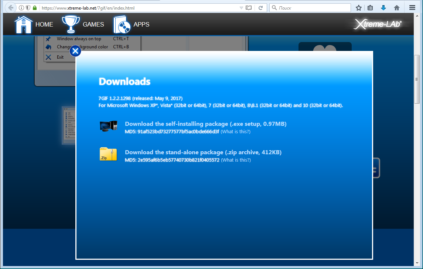Click the Downloads heading text

coord(124,82)
